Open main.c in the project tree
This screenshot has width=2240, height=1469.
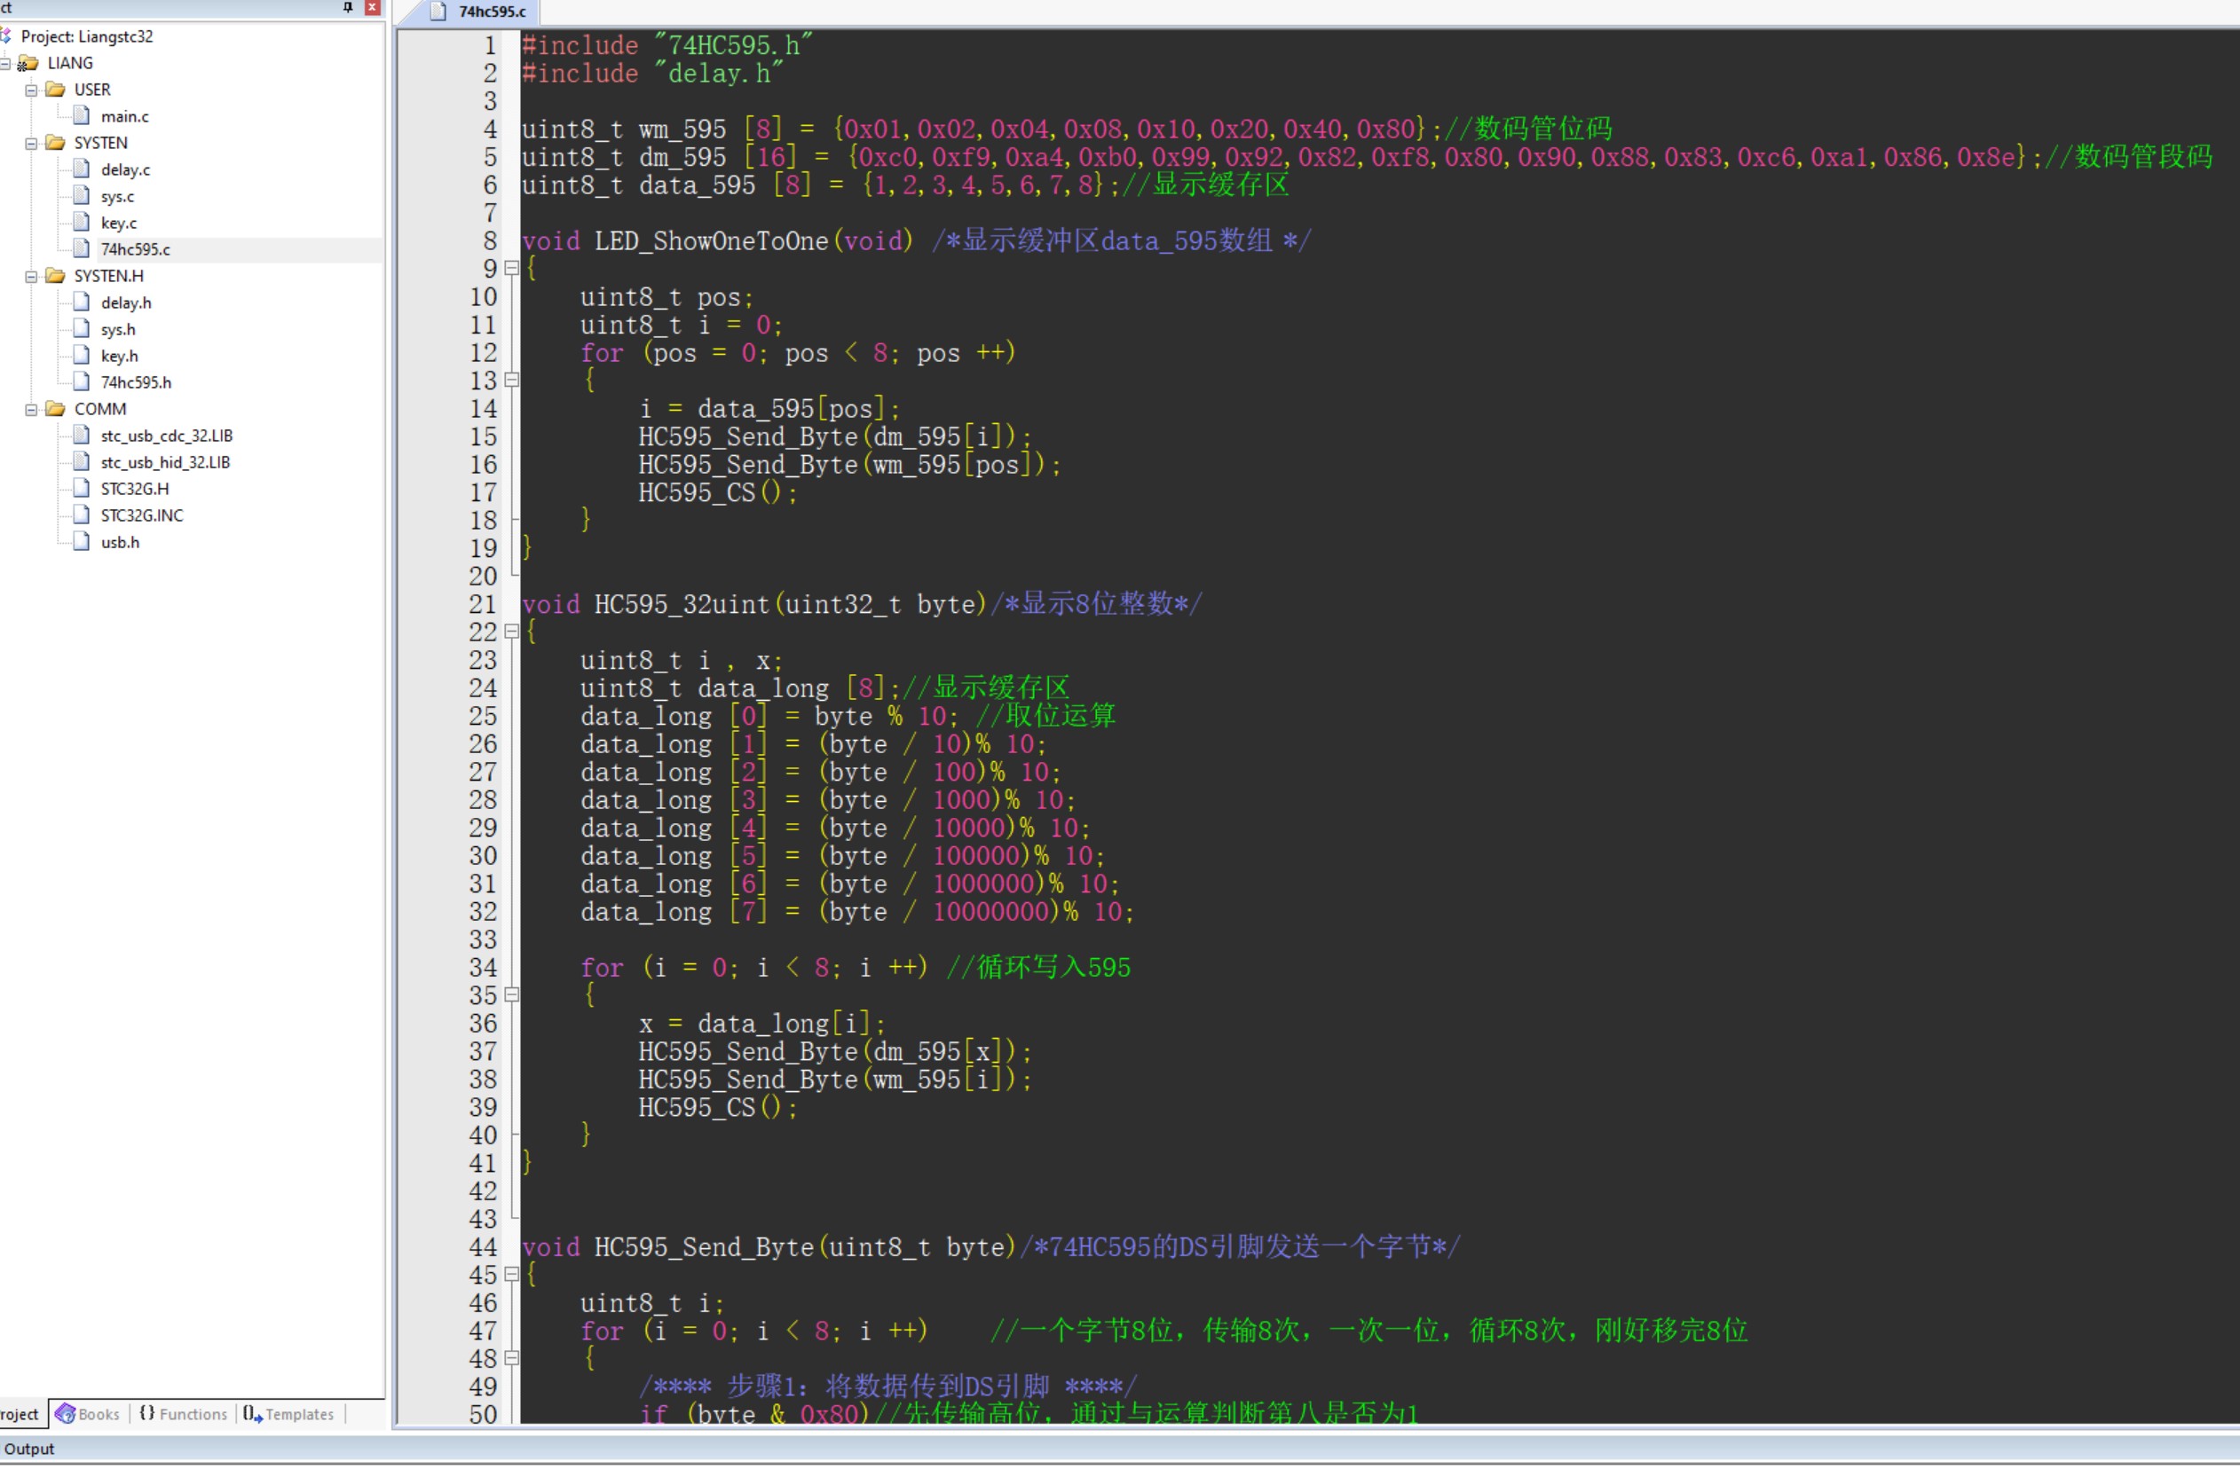[124, 116]
